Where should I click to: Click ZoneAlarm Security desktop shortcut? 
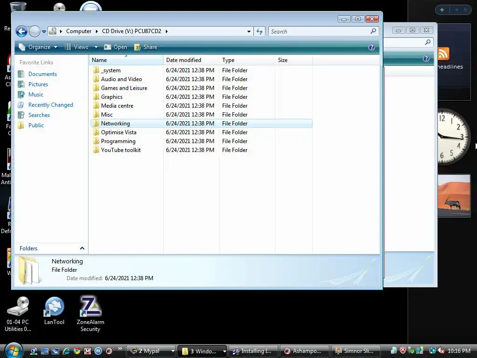click(90, 314)
